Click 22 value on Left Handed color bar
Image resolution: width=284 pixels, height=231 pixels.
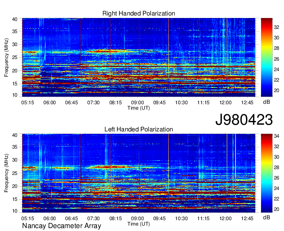click(x=276, y=199)
